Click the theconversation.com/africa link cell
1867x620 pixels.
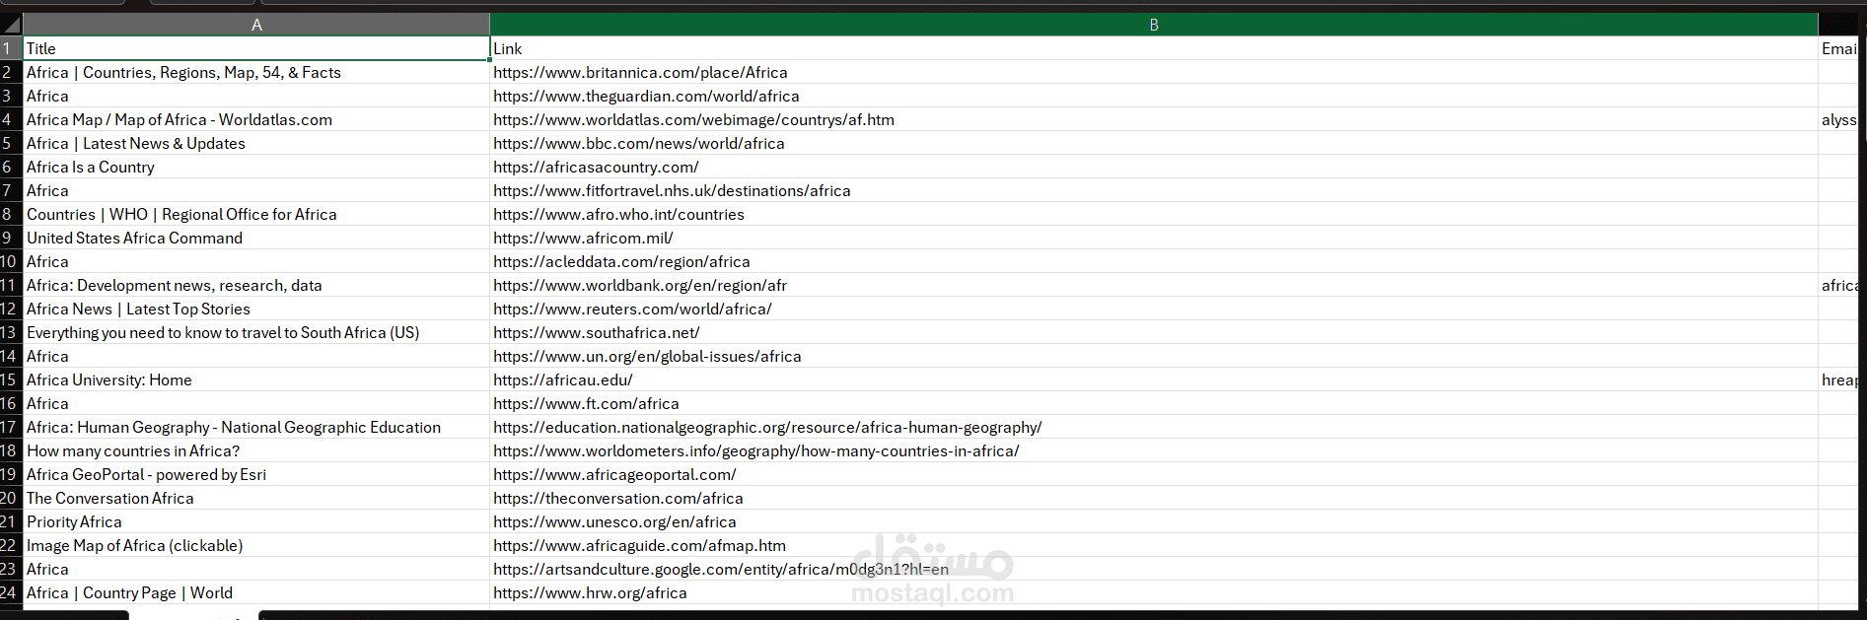point(1154,498)
